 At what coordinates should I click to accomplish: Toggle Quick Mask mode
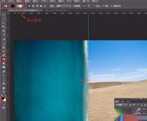click(x=4, y=104)
